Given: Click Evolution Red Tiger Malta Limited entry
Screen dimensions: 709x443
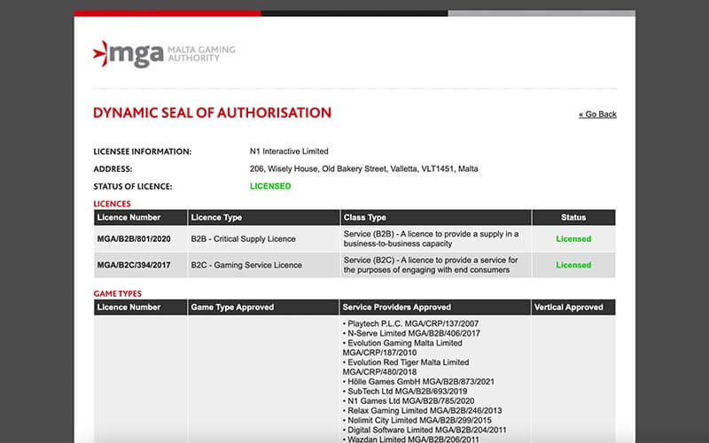Looking at the screenshot, I should [406, 367].
